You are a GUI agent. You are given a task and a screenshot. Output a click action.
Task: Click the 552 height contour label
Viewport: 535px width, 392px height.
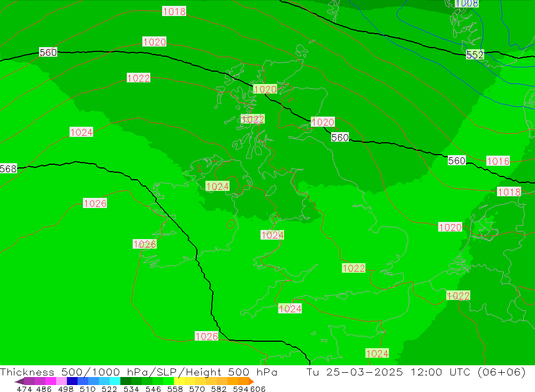click(x=475, y=55)
